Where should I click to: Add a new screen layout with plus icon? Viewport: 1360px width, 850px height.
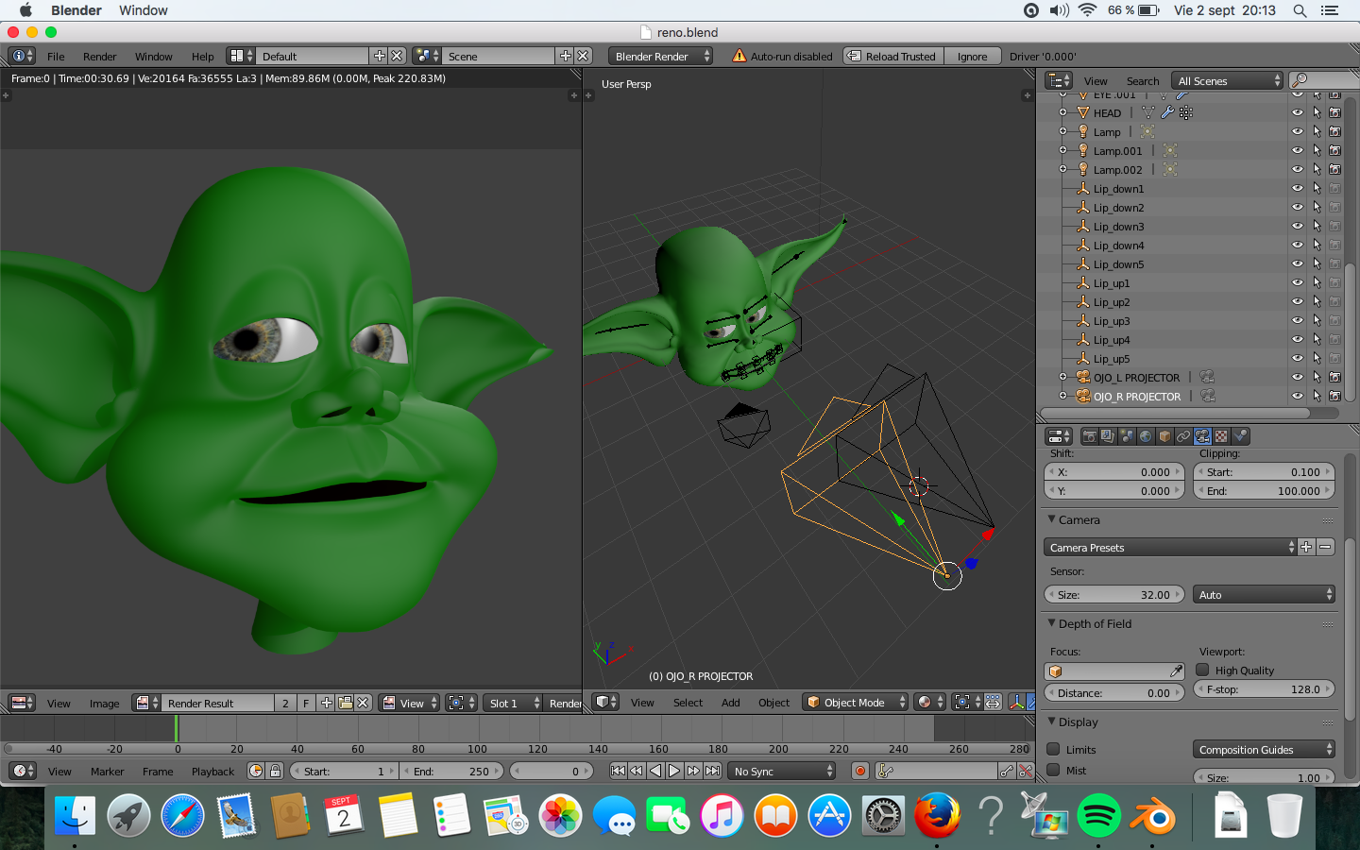380,56
